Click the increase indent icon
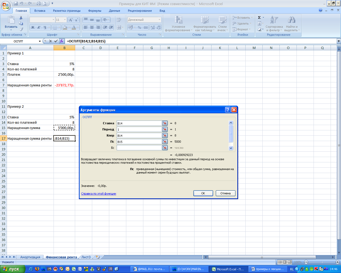The width and height of the screenshot is (341, 273). pyautogui.click(x=111, y=27)
